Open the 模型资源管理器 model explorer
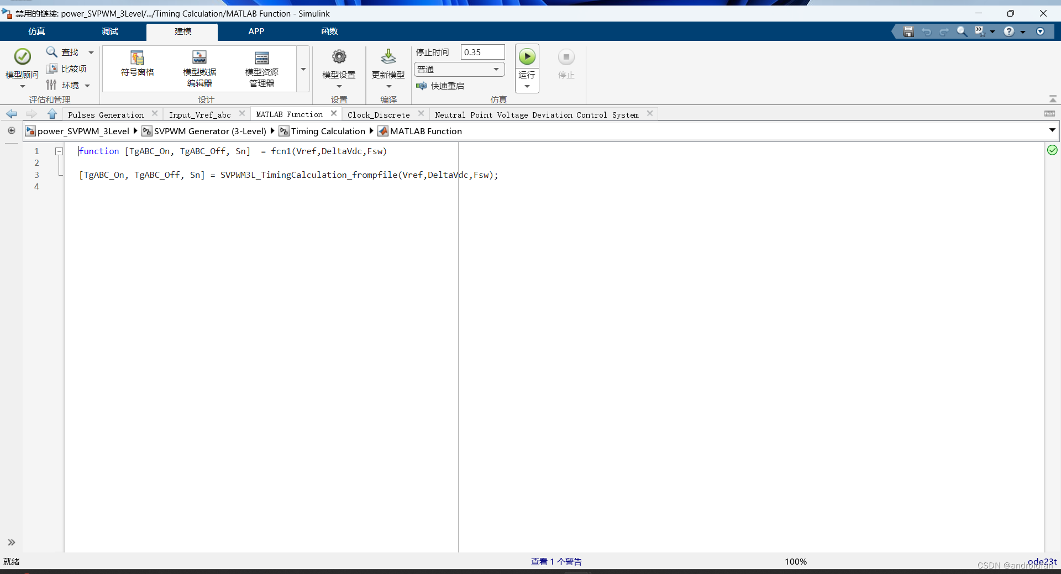 (261, 69)
